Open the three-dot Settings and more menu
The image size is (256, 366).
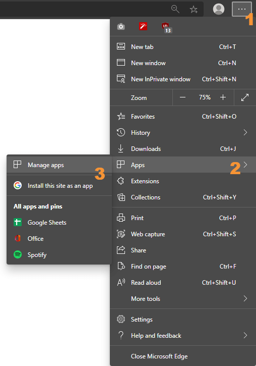(x=242, y=9)
